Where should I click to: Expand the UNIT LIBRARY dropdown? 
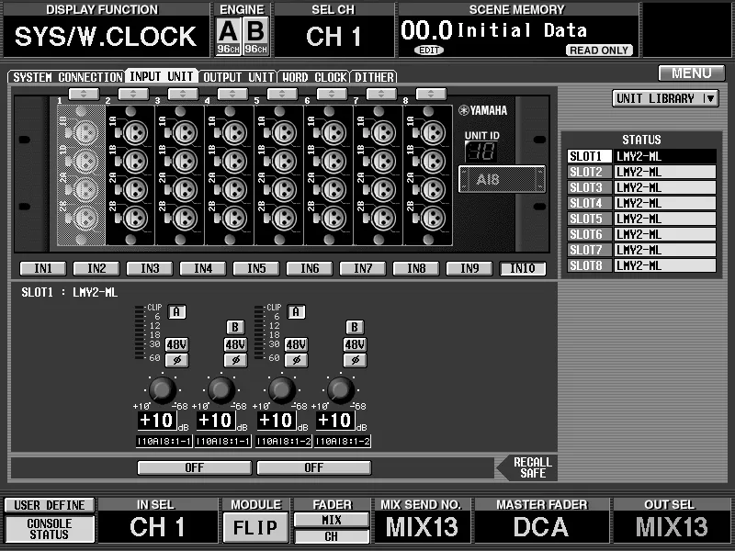[665, 98]
